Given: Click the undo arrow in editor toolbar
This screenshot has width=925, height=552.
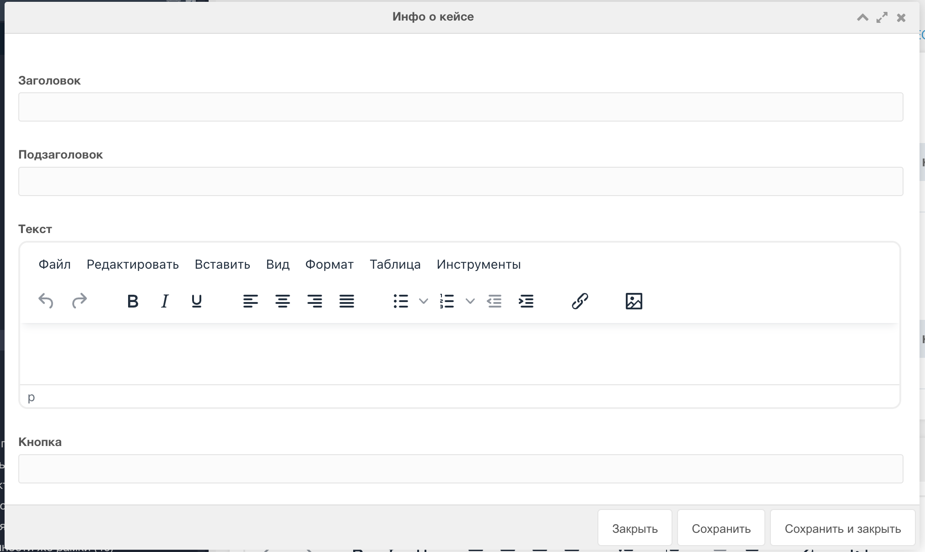Looking at the screenshot, I should (x=46, y=301).
